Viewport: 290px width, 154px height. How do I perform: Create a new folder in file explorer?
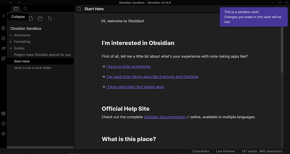click(40, 18)
